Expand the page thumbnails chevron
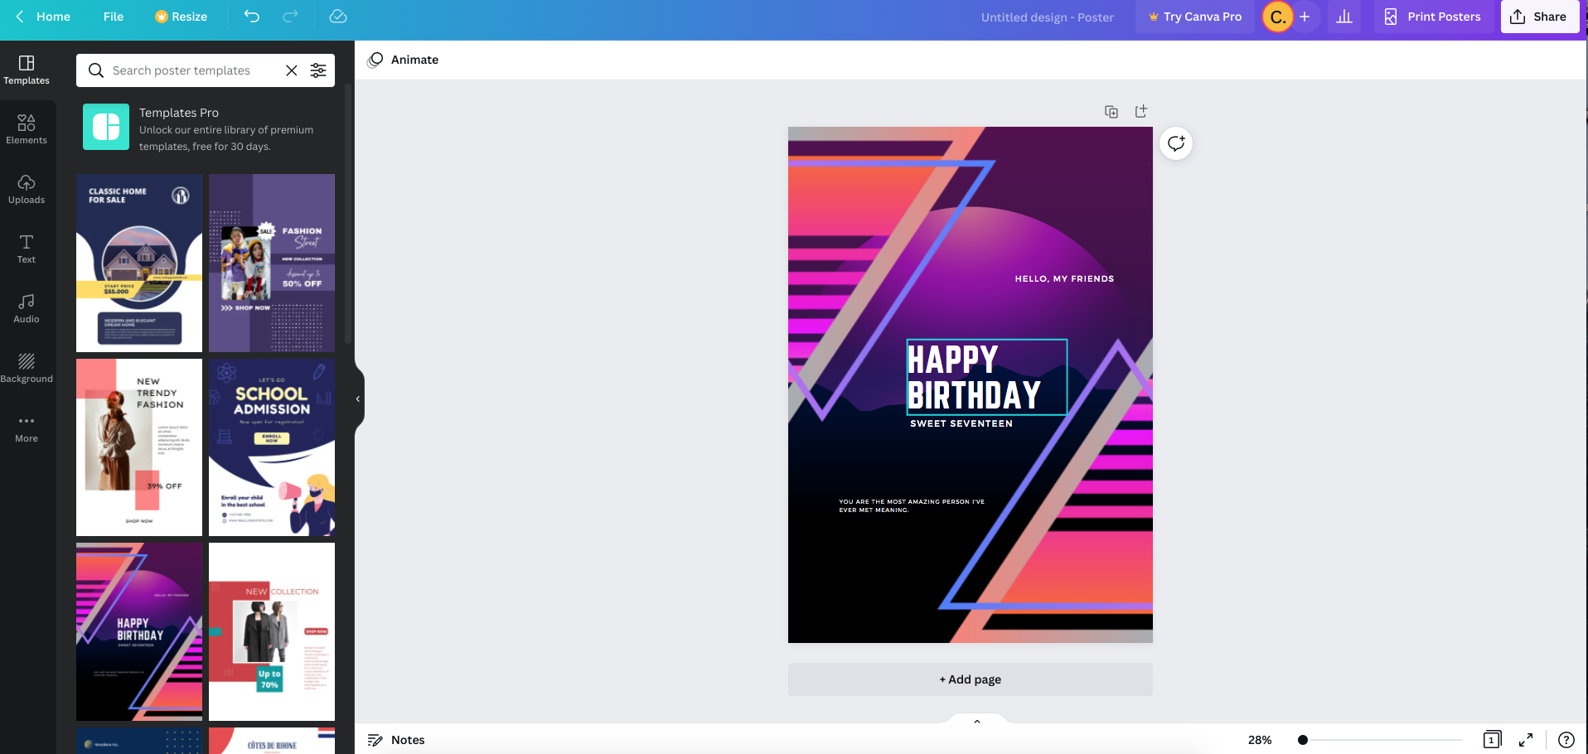 pos(977,722)
